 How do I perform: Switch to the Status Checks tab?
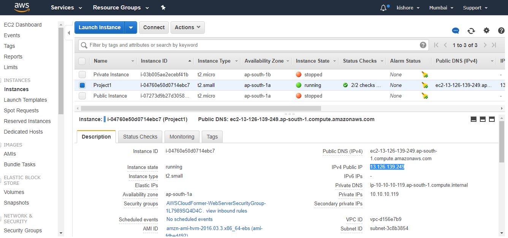[140, 137]
